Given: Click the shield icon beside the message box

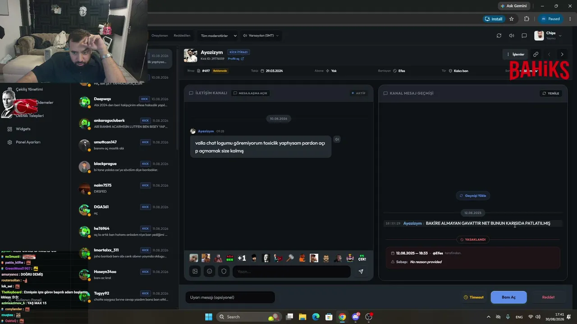Looking at the screenshot, I should 224,271.
